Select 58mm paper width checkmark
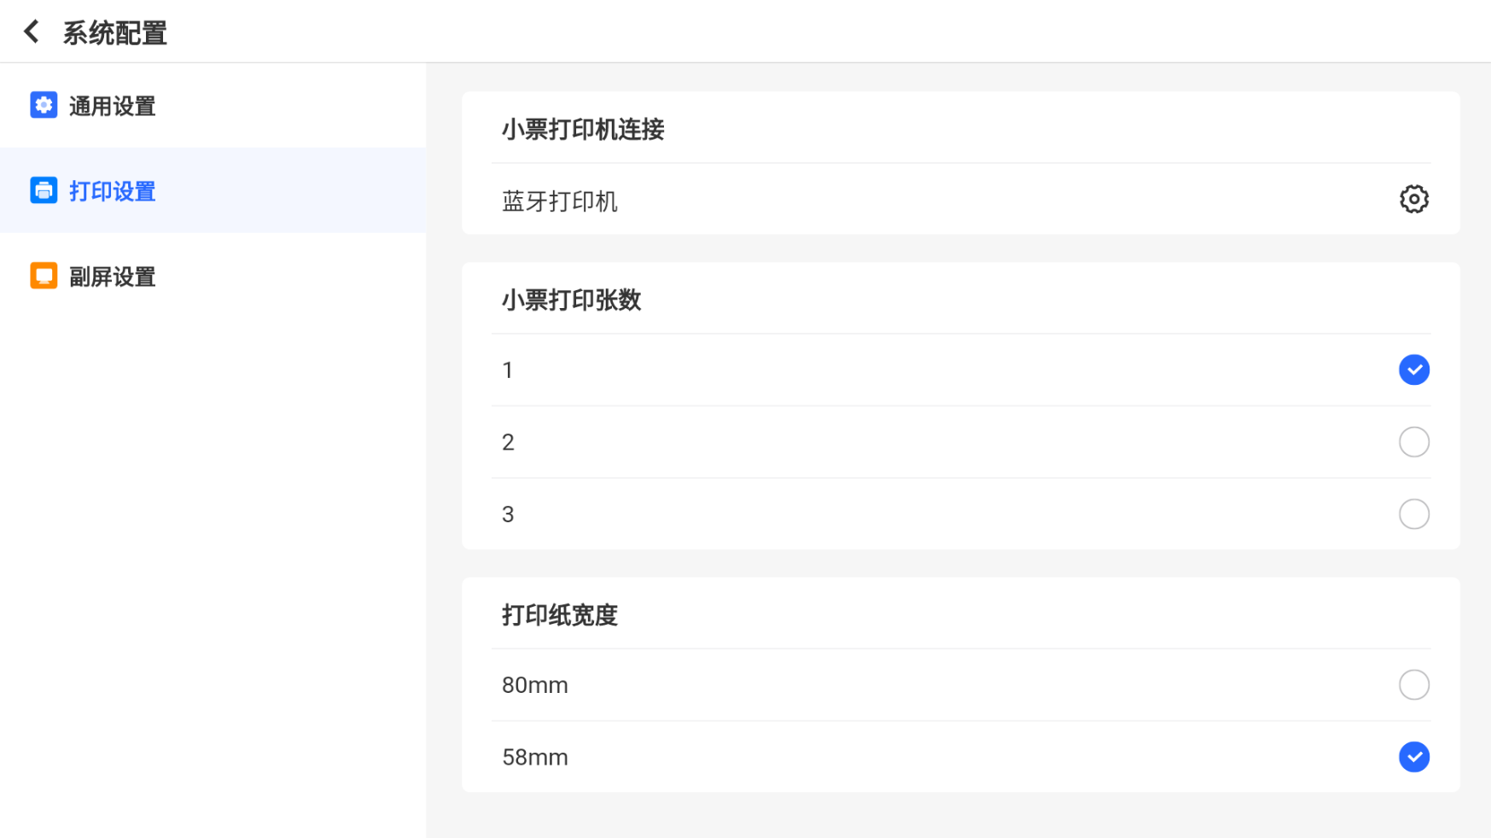Viewport: 1491px width, 838px height. coord(1413,757)
